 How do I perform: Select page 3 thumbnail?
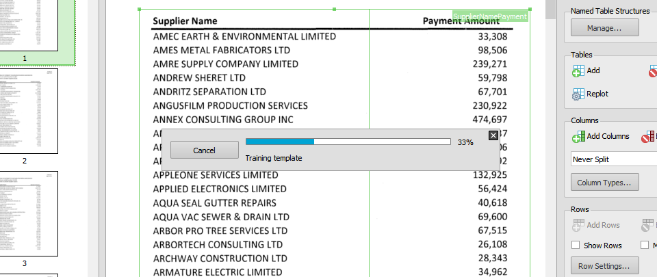[x=29, y=213]
